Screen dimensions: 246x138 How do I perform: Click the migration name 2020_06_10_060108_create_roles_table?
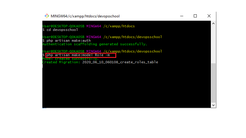tap(120, 62)
